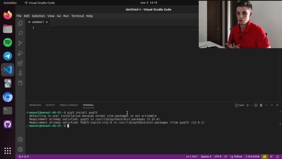The width and height of the screenshot is (282, 159).
Task: Open the Extensions view
Action: click(x=20, y=63)
